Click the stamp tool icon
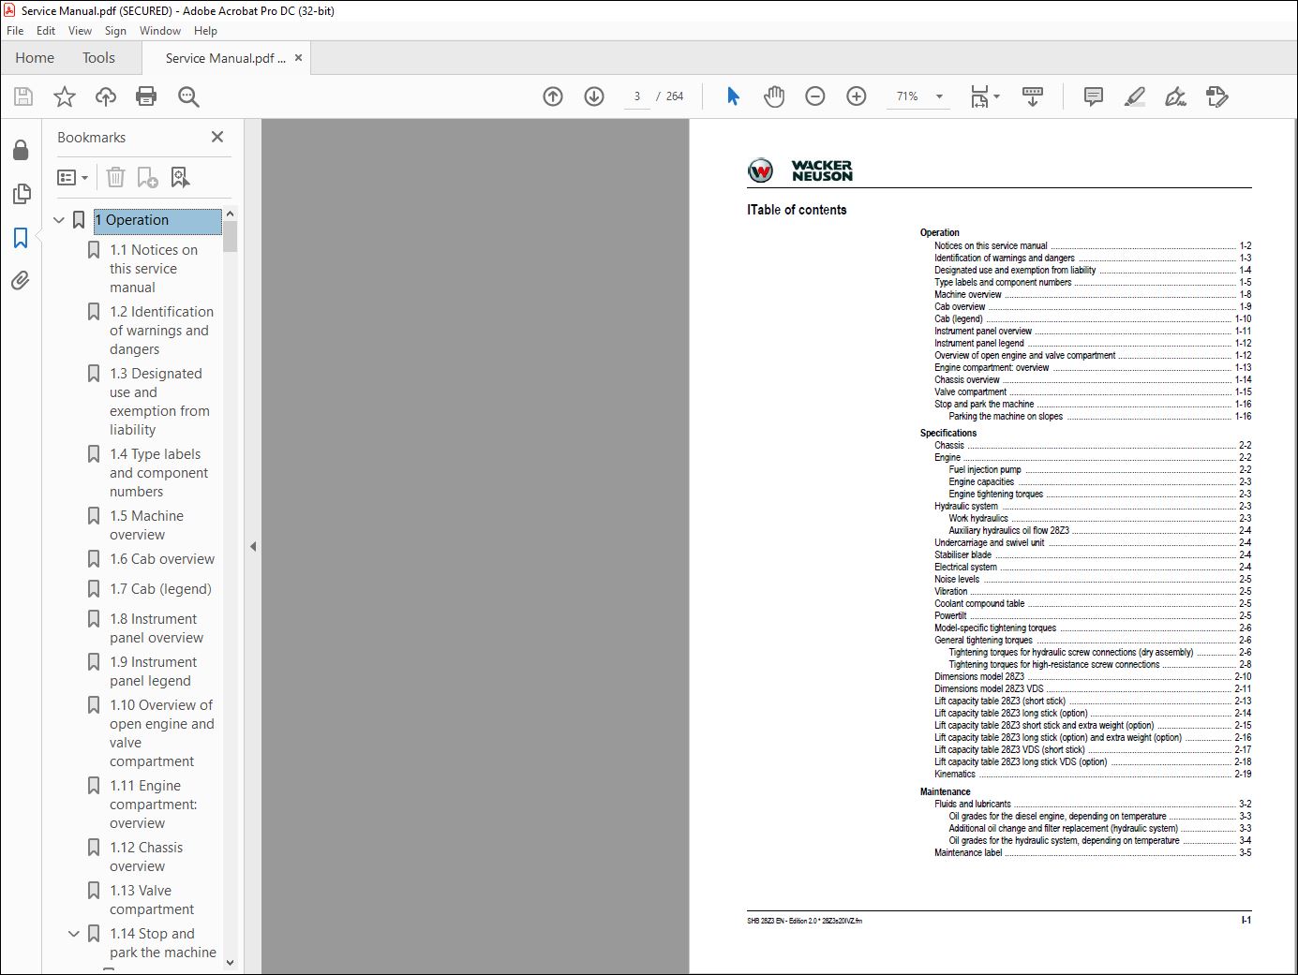 (x=1216, y=96)
